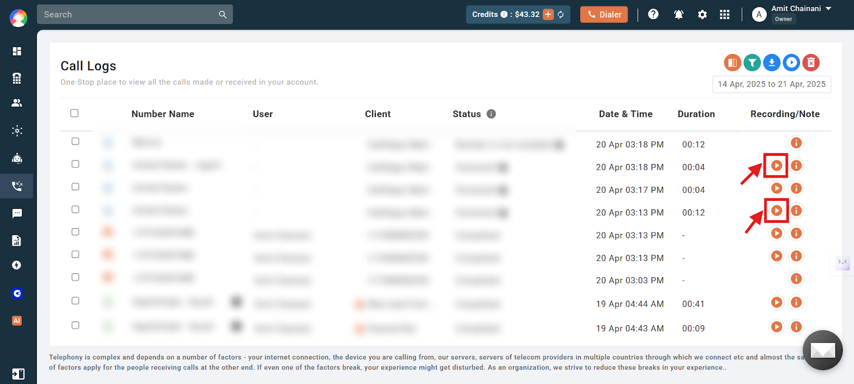Play recording for 20 Apr 03:17 PM call
The width and height of the screenshot is (854, 384).
pos(777,188)
